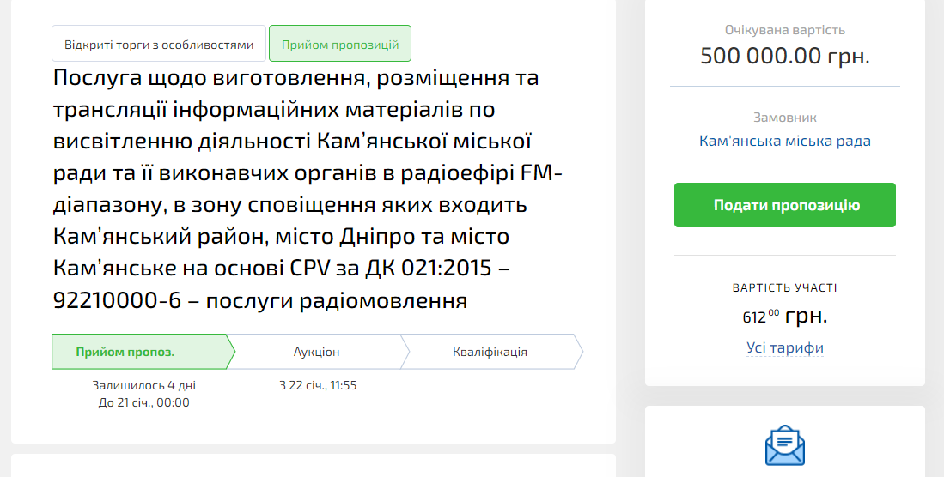Screen dimensions: 944x477
Task: Click the 'Очікувана вартість' label
Action: tap(784, 30)
